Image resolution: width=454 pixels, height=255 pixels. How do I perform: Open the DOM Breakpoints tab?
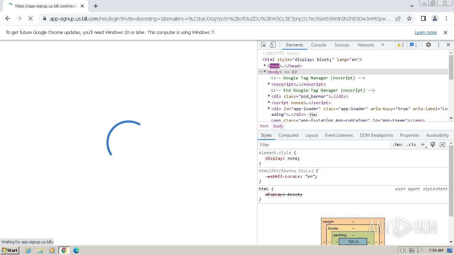(x=376, y=135)
